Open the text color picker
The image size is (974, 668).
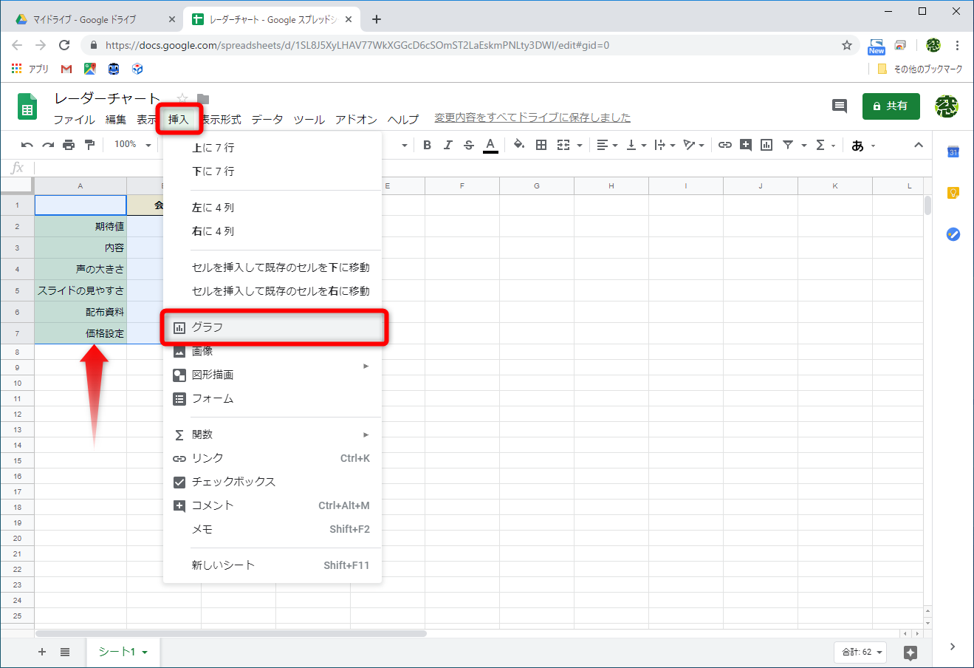point(489,145)
